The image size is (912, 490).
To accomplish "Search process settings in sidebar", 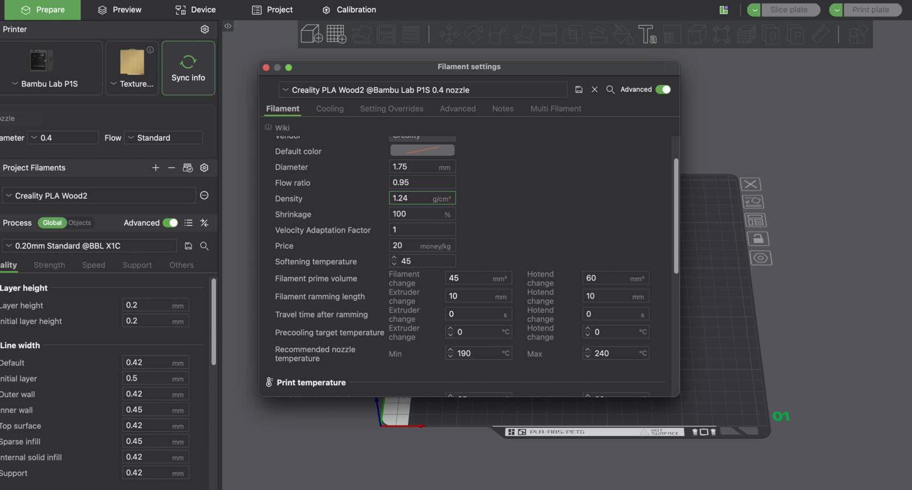I will click(204, 246).
